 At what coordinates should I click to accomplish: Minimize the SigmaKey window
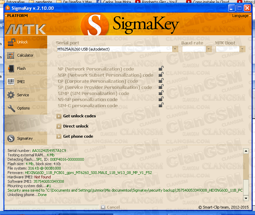click(x=232, y=8)
